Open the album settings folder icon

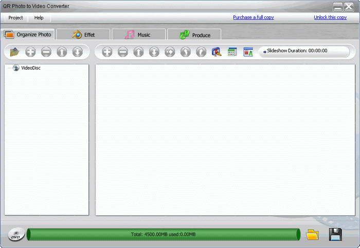click(x=15, y=52)
